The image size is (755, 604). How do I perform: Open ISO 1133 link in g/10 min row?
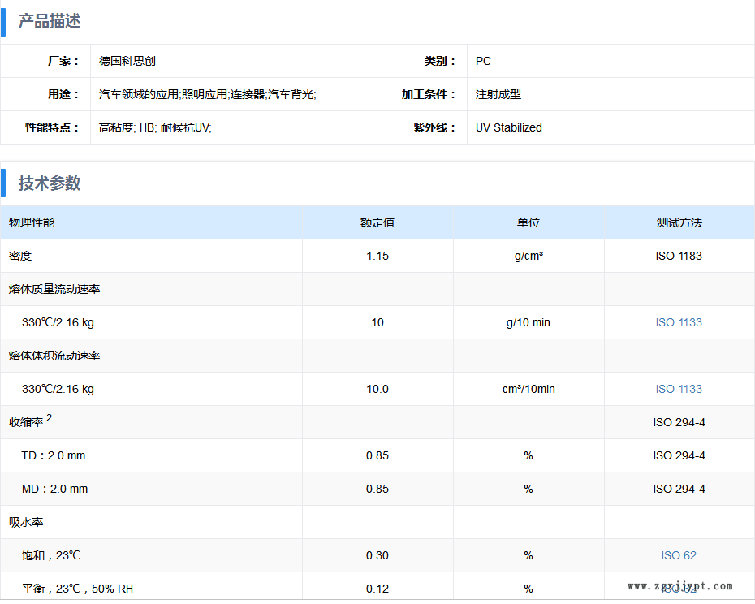click(679, 322)
